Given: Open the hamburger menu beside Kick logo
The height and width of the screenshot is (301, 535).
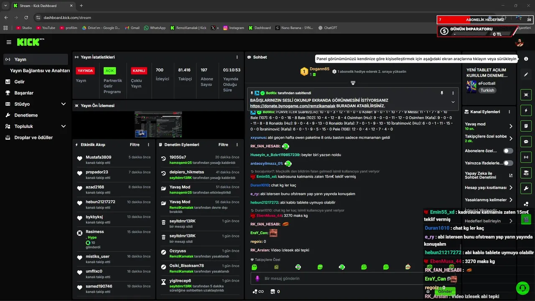Looking at the screenshot, I should pos(9,42).
